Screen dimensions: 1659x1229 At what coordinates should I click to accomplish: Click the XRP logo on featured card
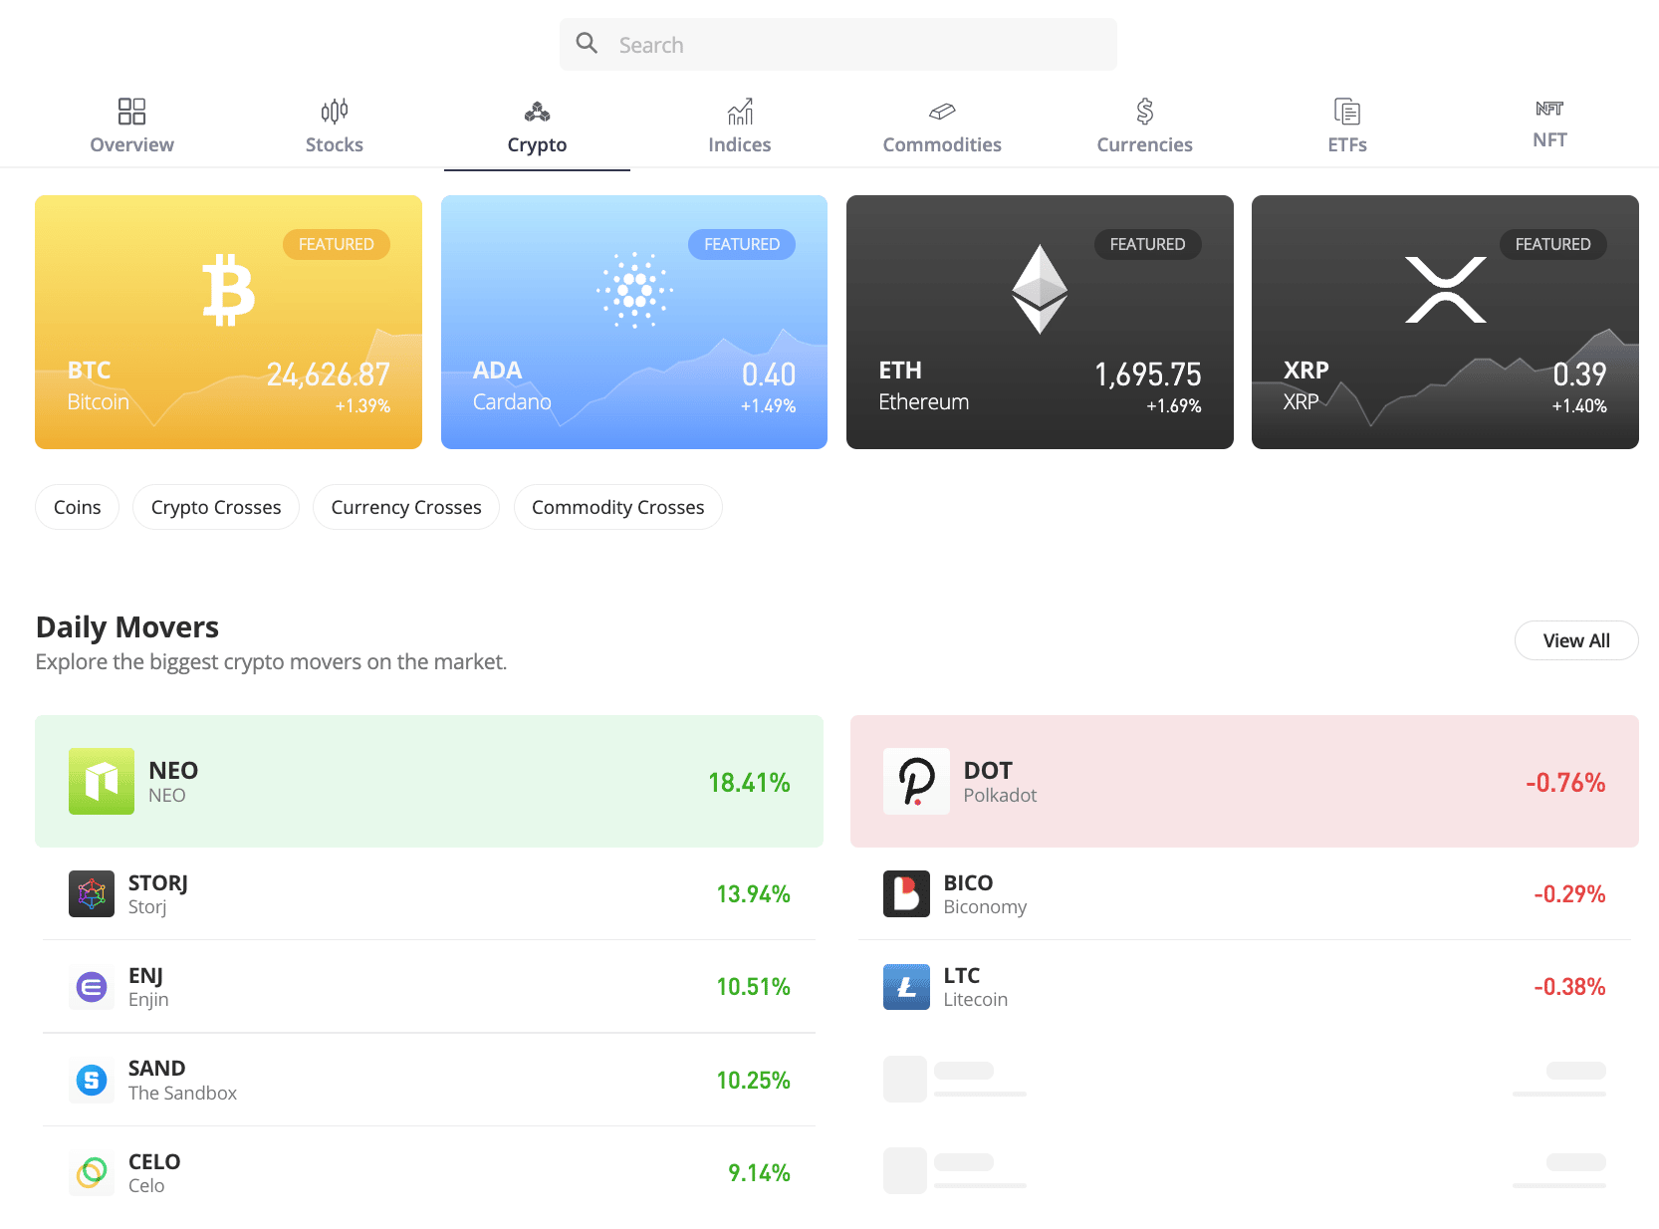(x=1446, y=290)
